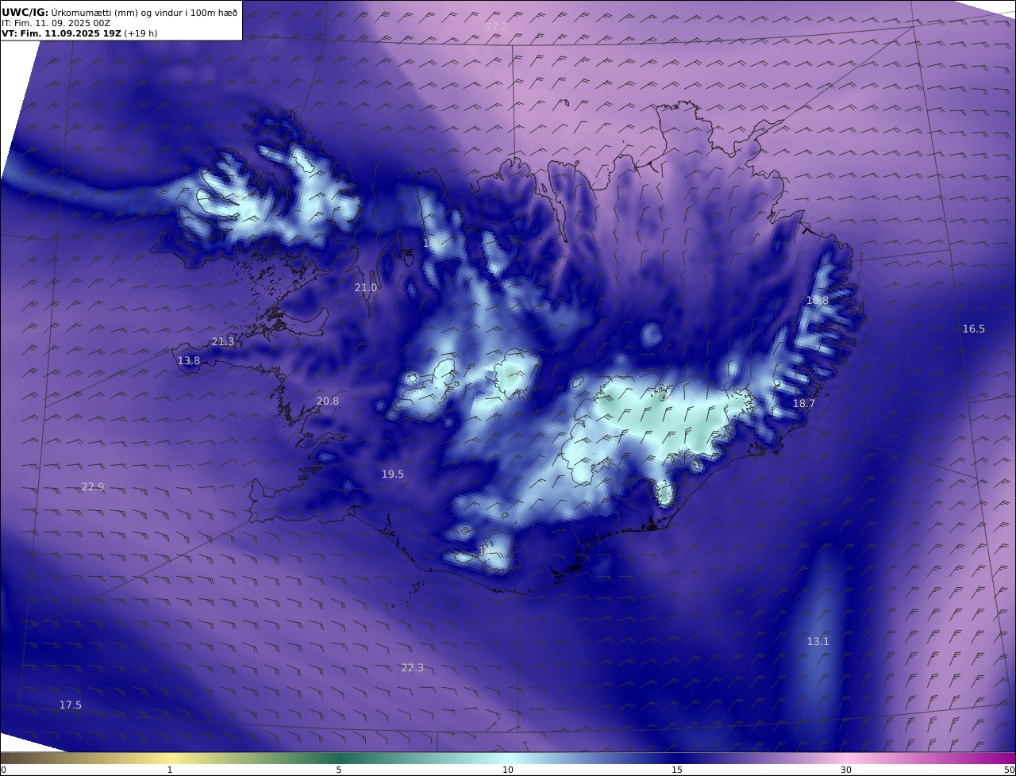This screenshot has height=776, width=1016.
Task: Click the 20.8 value label
Action: coord(328,401)
